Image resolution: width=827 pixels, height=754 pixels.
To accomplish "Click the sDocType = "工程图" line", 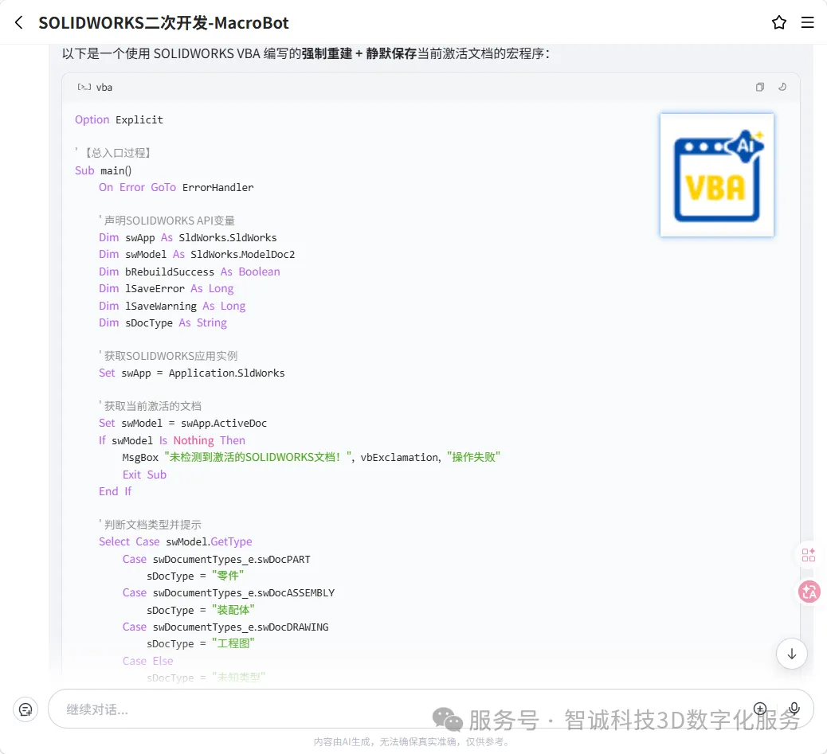I will (201, 644).
